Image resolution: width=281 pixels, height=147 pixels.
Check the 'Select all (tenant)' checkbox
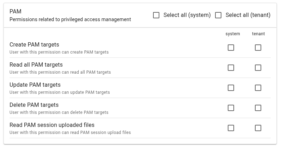[218, 15]
